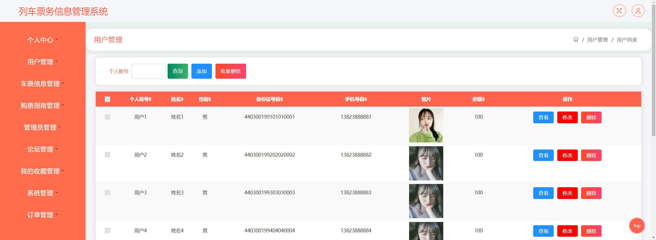The height and width of the screenshot is (240, 656).
Task: Click name cell 姓名2
Action: pos(177,155)
